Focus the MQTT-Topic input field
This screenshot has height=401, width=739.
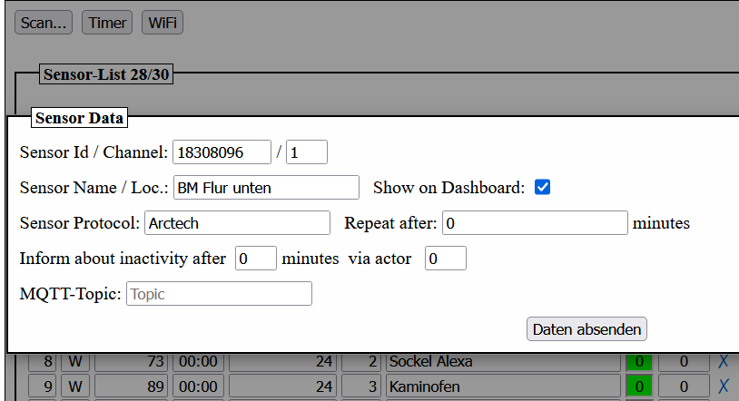[x=219, y=294]
